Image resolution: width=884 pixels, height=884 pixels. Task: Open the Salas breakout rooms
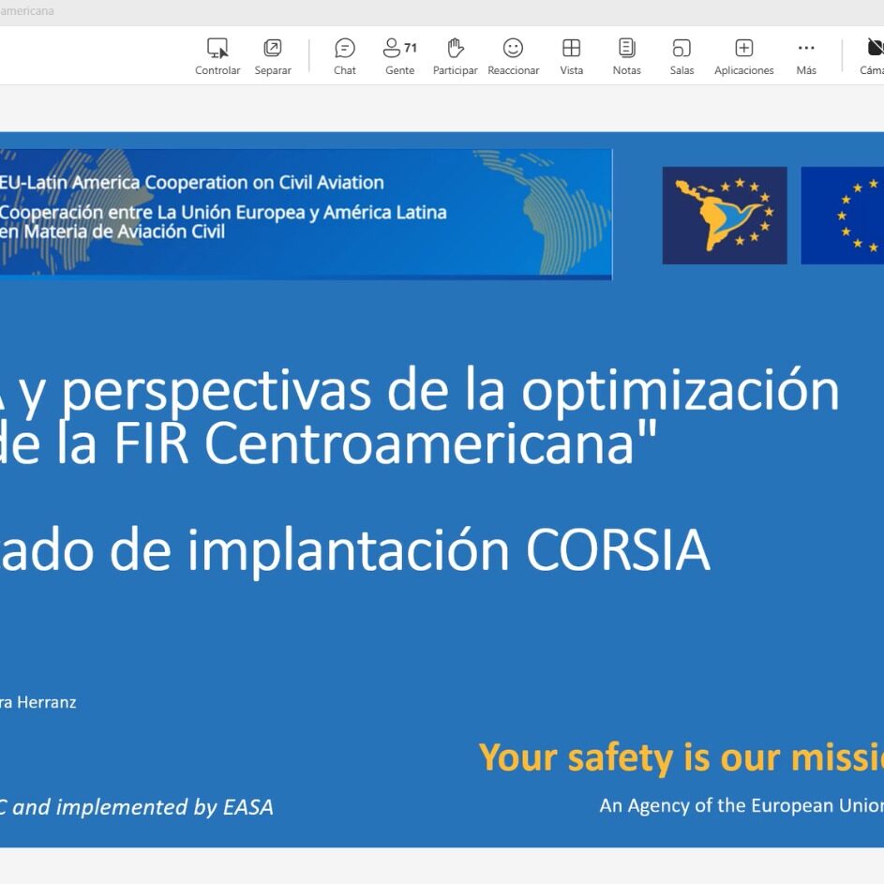click(682, 49)
